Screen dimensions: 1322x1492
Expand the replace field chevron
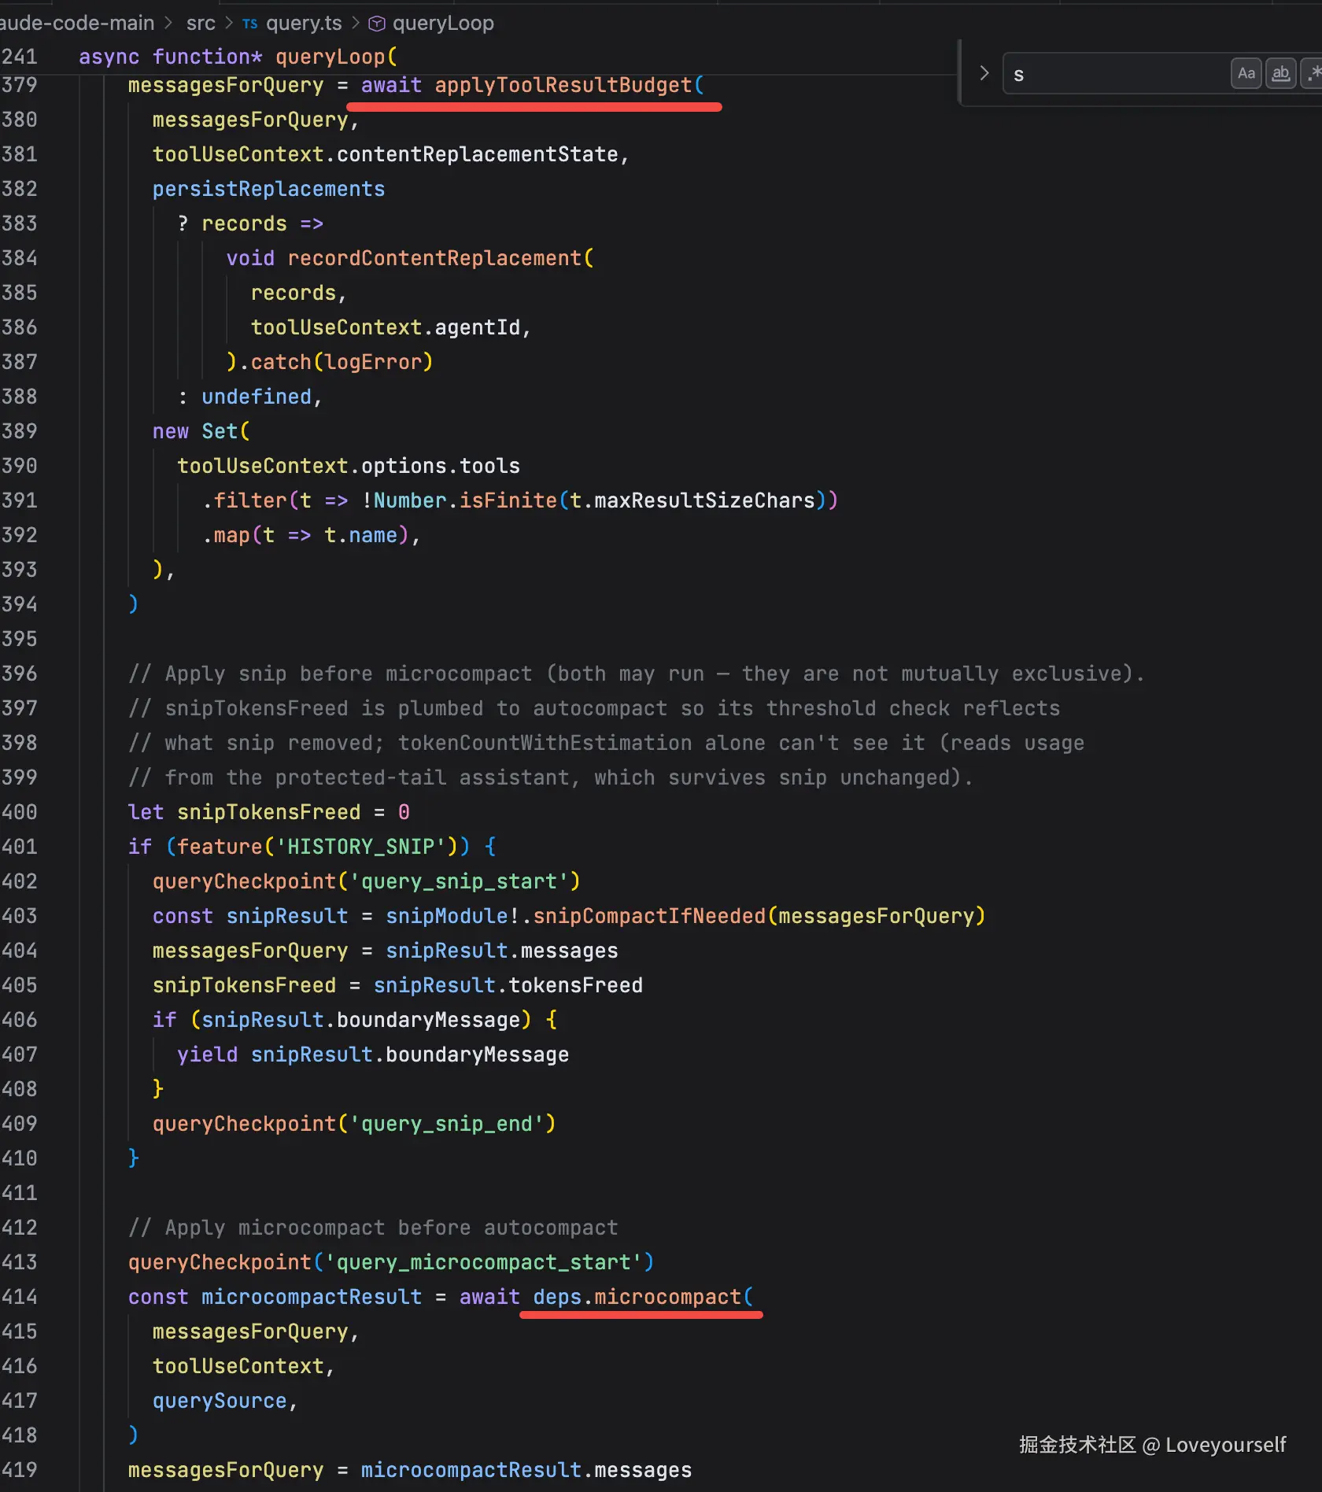point(984,73)
